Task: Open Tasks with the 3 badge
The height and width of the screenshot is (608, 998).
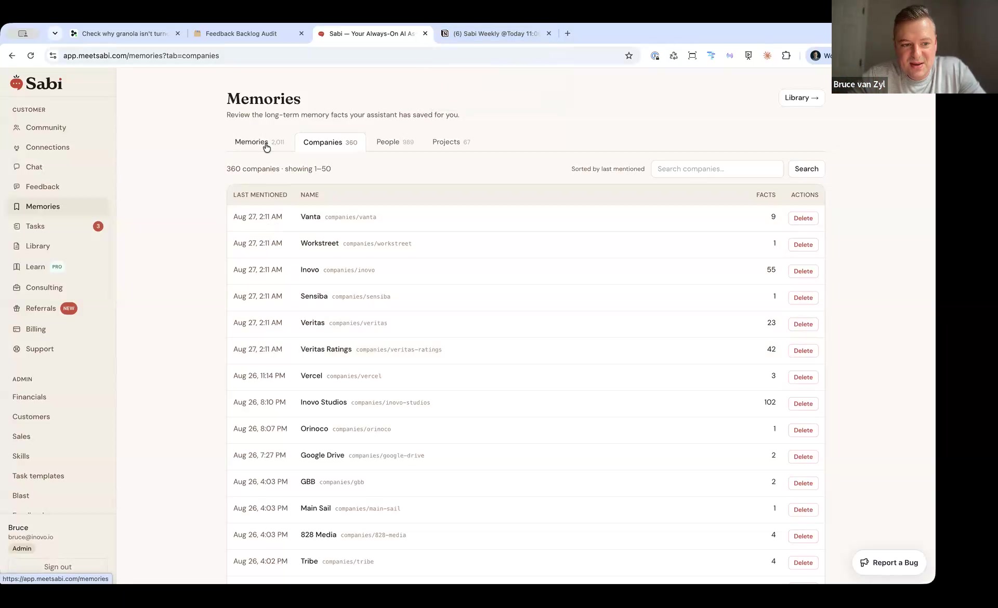Action: tap(57, 226)
